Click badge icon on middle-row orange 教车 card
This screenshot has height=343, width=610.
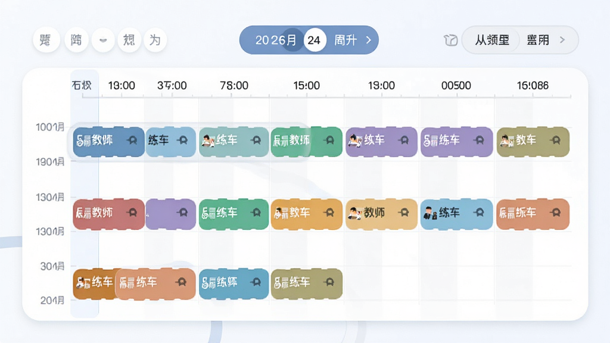(329, 213)
